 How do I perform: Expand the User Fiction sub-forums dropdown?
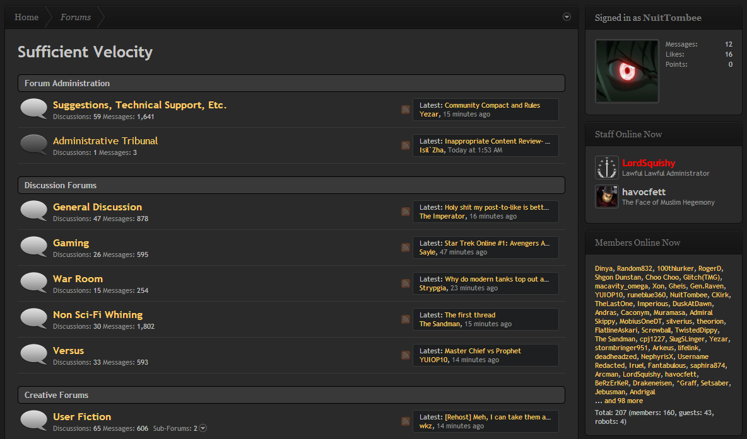(x=203, y=428)
